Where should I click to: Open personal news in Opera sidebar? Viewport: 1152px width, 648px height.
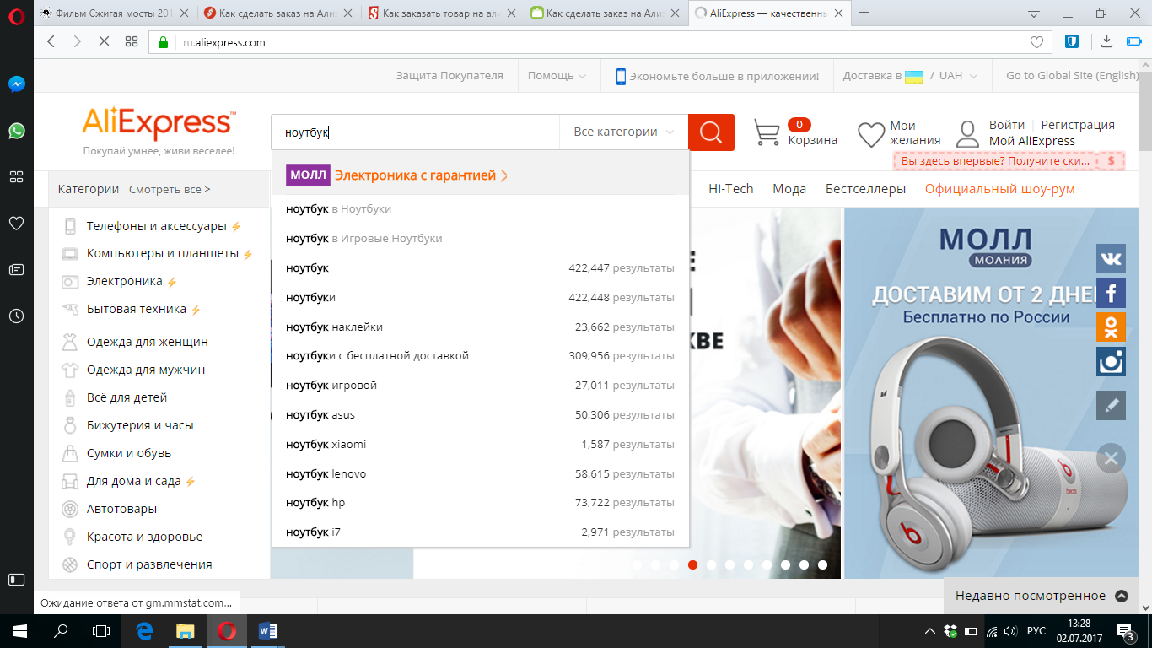16,270
